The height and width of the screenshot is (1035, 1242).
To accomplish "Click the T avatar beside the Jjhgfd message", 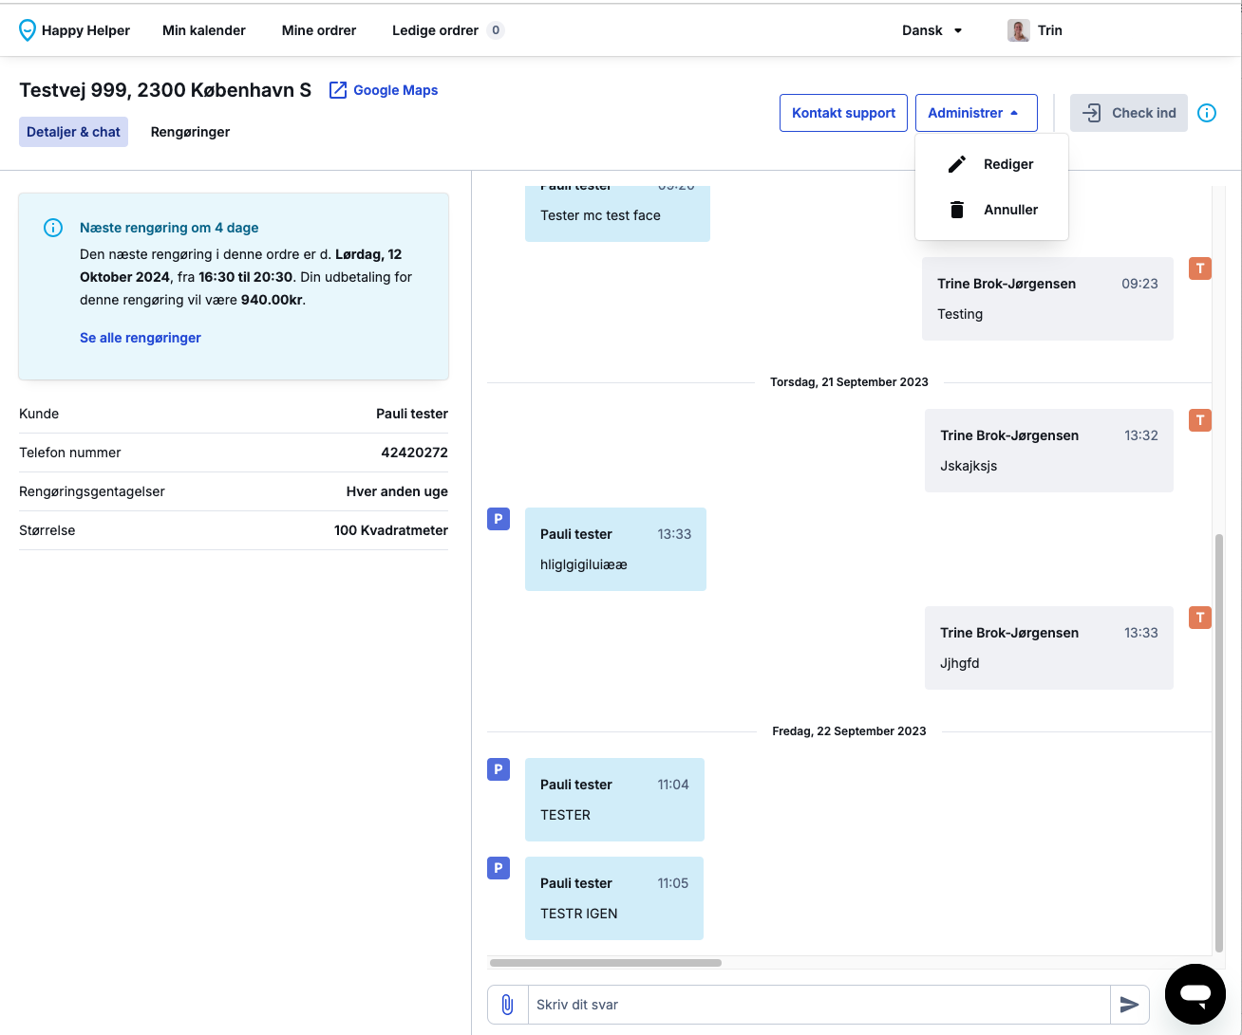I will tap(1200, 618).
